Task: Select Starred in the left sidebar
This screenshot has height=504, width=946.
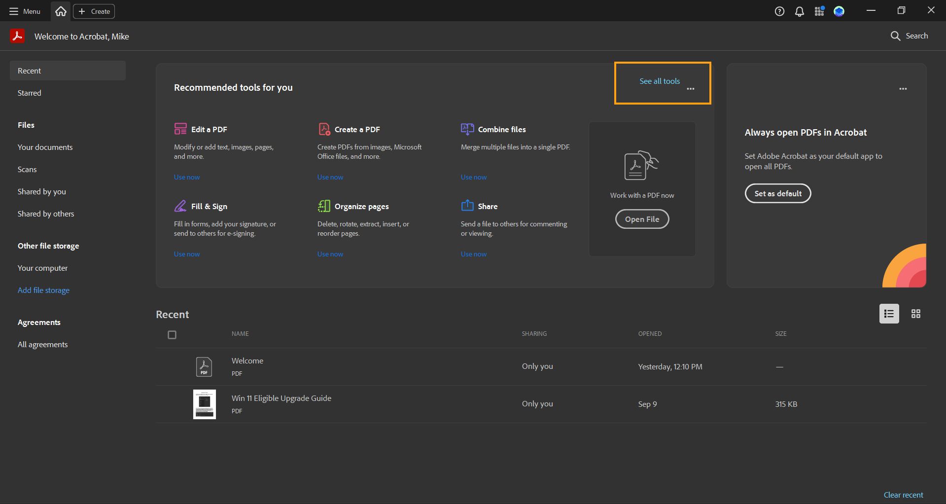Action: [x=30, y=93]
